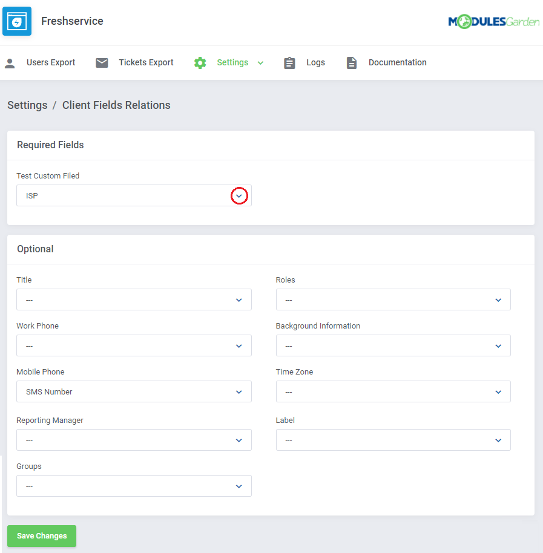Click the Save Changes button
This screenshot has width=543, height=553.
(x=42, y=536)
